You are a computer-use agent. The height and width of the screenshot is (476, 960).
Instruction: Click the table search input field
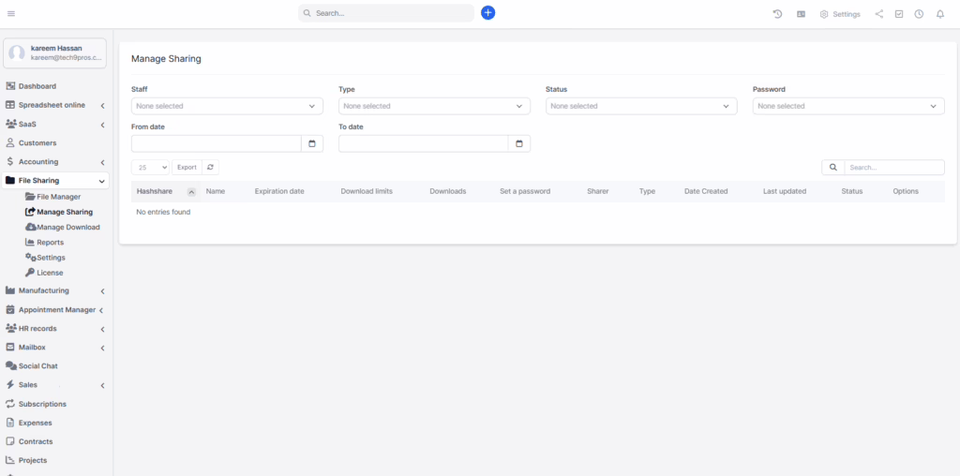pyautogui.click(x=892, y=167)
